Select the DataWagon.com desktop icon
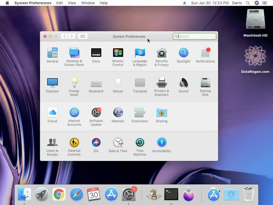Image resolution: width=273 pixels, height=205 pixels. [x=255, y=59]
